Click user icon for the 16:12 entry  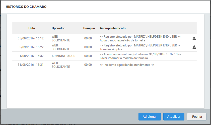pyautogui.click(x=194, y=38)
